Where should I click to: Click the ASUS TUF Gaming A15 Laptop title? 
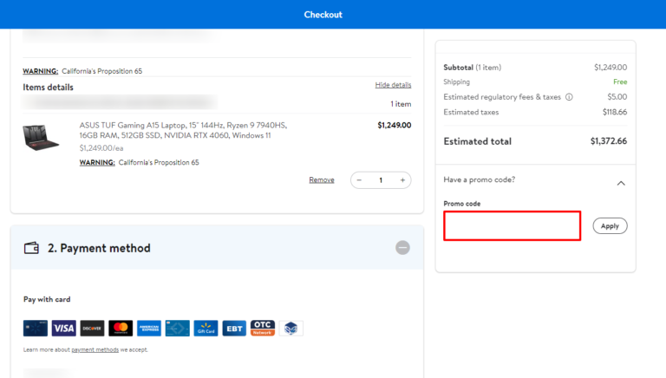[183, 130]
